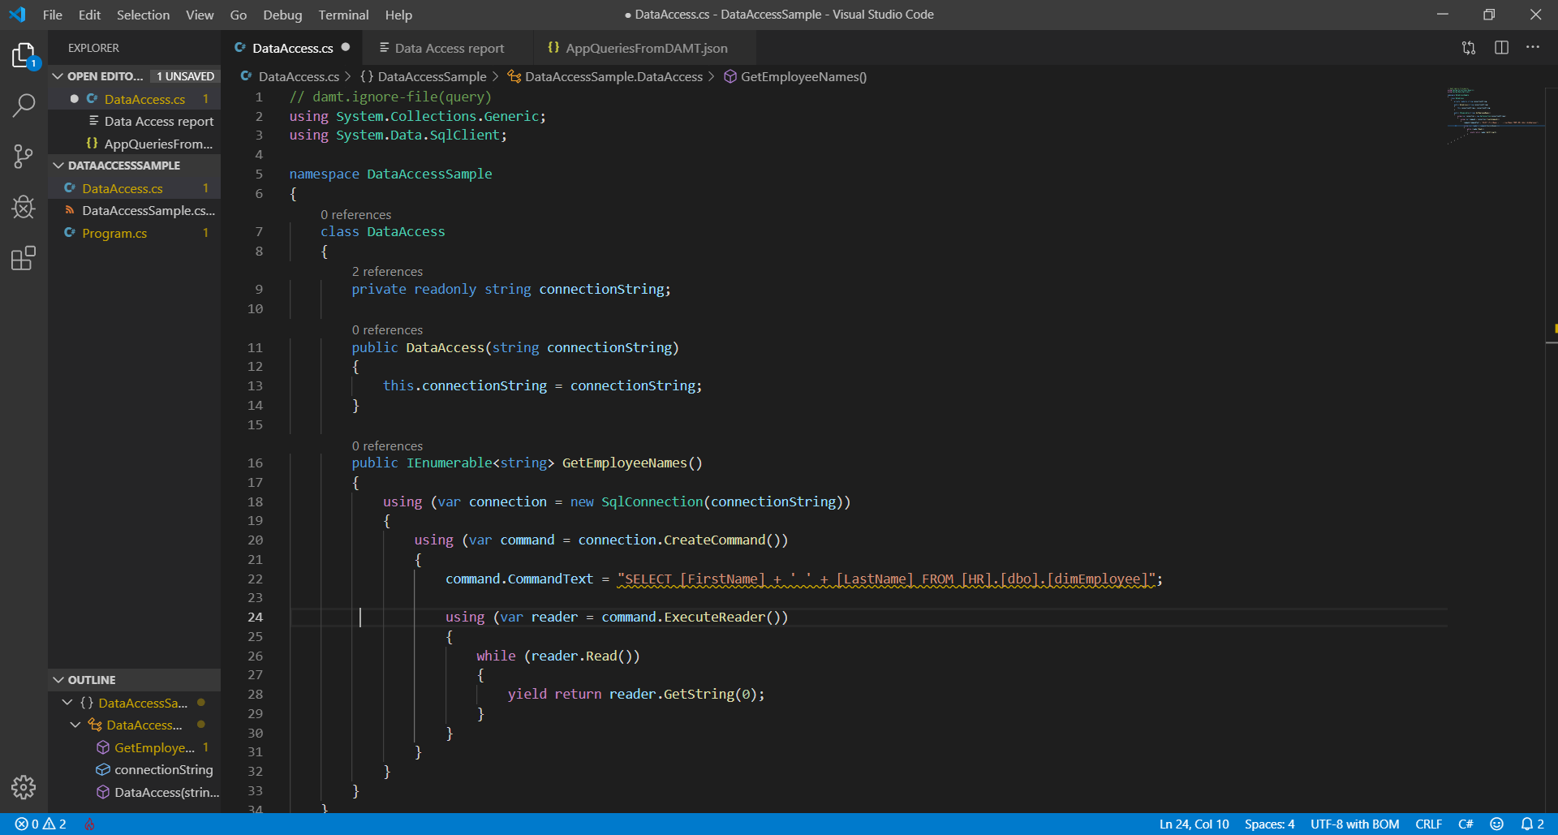
Task: Open the editor More Actions ellipsis
Action: [x=1532, y=48]
